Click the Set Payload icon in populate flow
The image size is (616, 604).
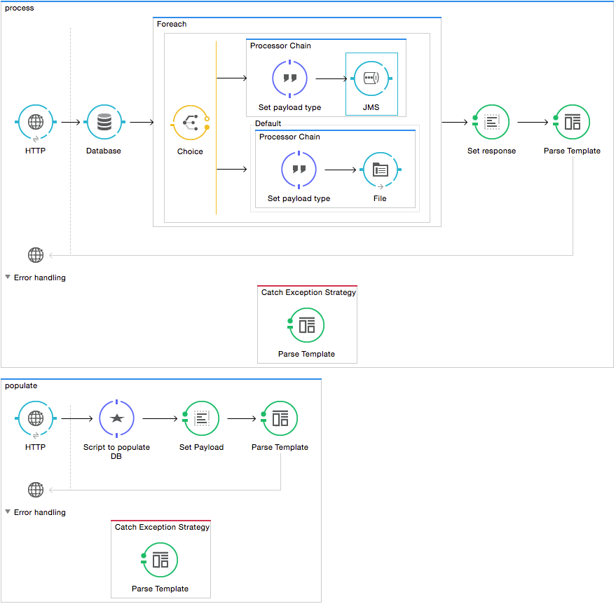pyautogui.click(x=201, y=418)
